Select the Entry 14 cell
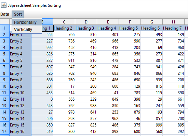 tap(21, 118)
